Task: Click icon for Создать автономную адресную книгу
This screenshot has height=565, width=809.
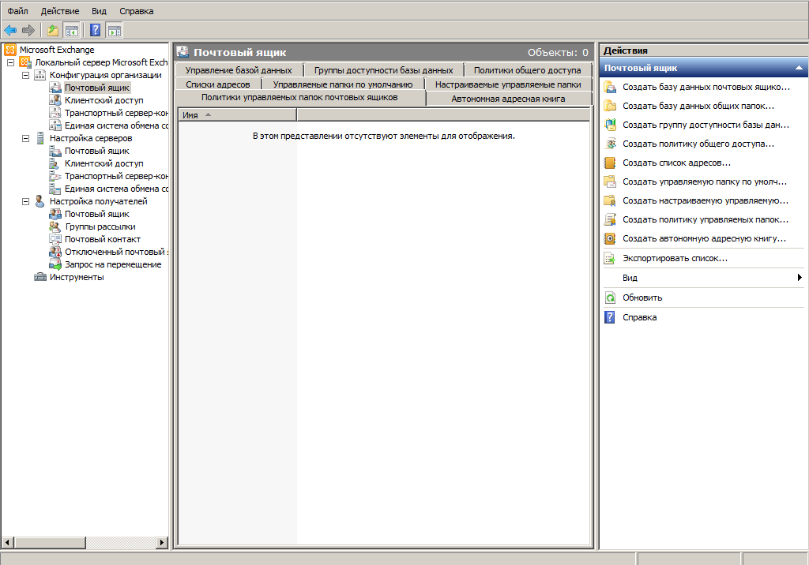Action: (610, 238)
